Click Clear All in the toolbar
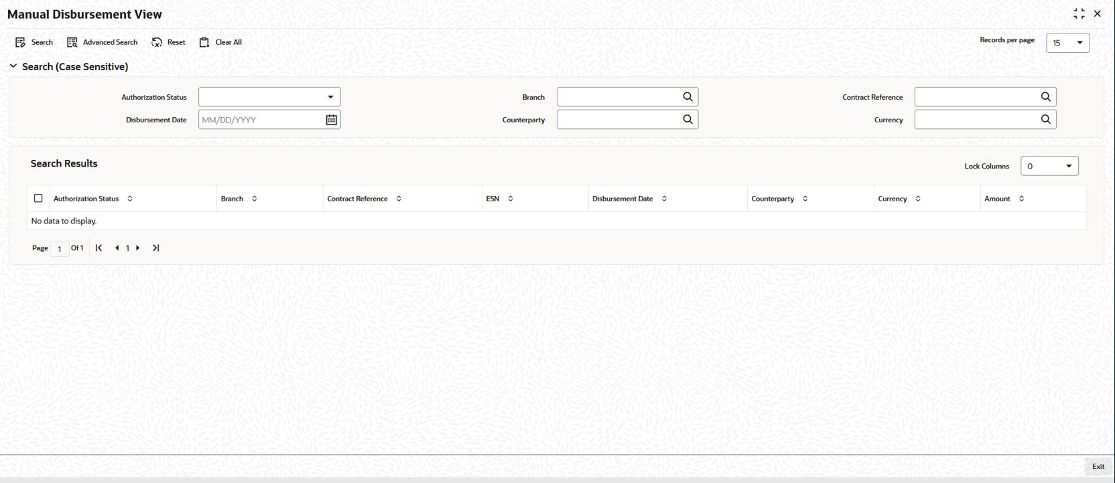Screen dimensions: 1115x483 [x=220, y=42]
